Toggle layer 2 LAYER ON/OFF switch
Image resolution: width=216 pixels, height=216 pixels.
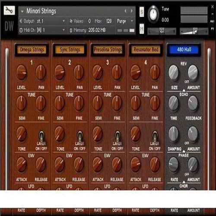79,136
